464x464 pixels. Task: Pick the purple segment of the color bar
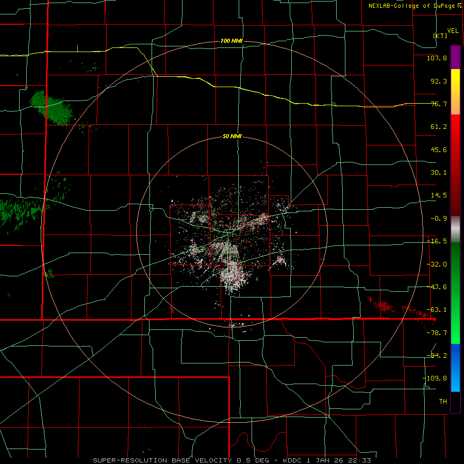455,57
